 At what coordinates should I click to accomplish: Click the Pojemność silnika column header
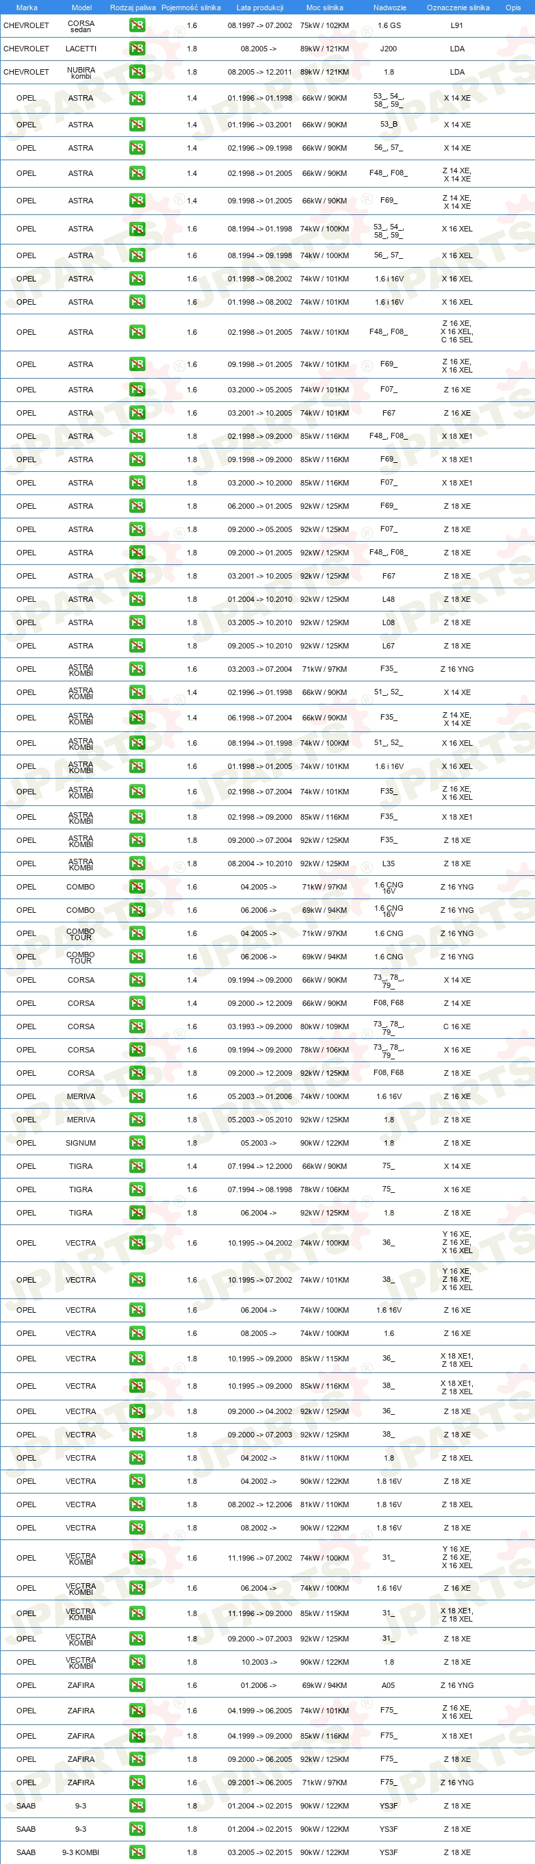tap(191, 8)
